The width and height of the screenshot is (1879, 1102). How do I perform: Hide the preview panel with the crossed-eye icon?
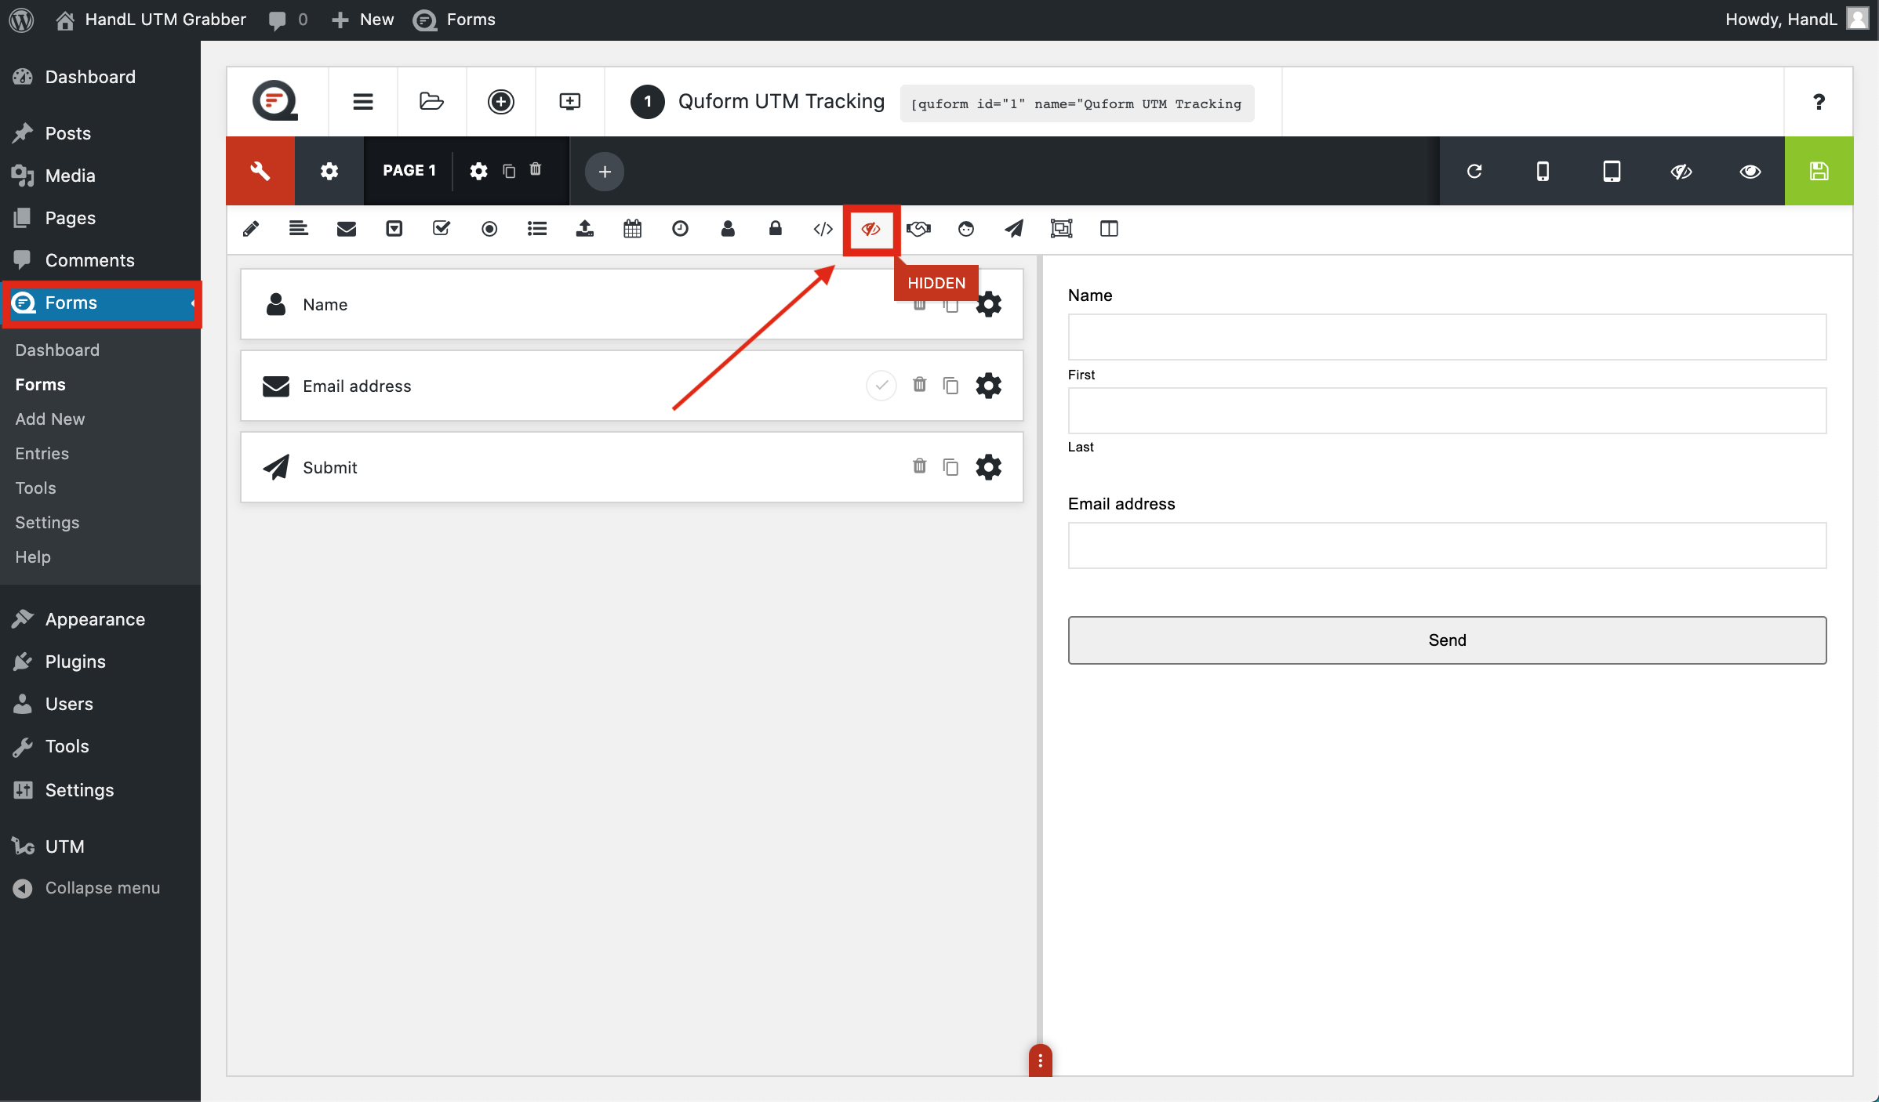click(1681, 171)
